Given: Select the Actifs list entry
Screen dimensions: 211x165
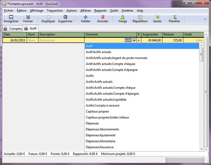Looking at the screenshot, I should (x=142, y=76).
